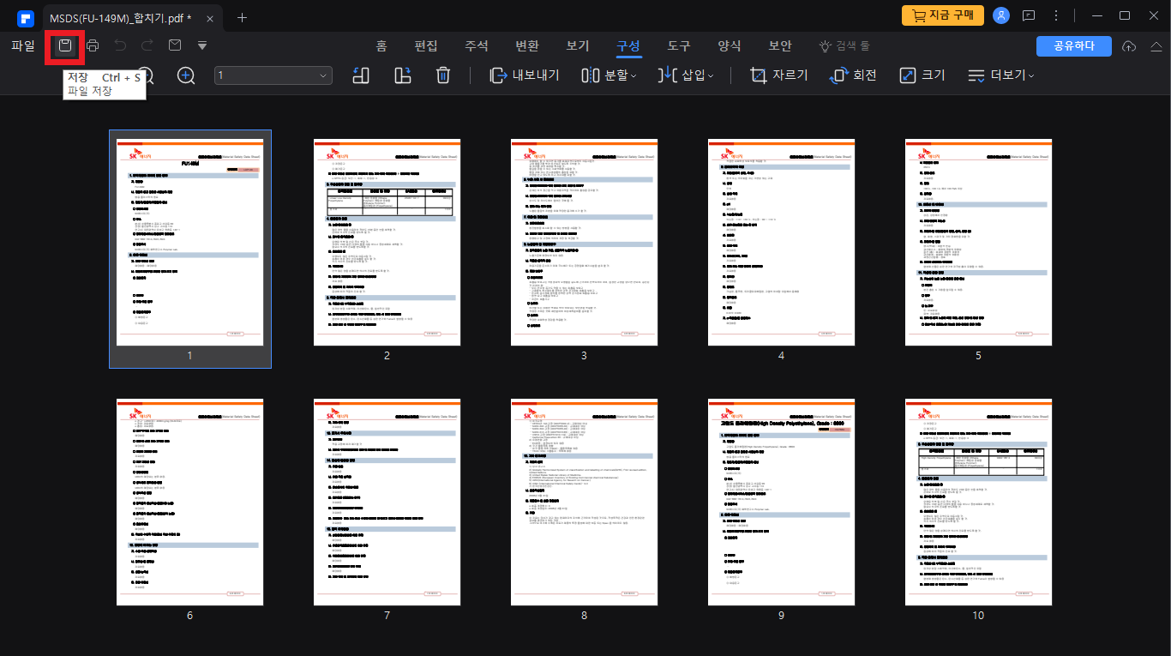Open a new tab with plus
Screen dimensions: 1171x656
[242, 17]
